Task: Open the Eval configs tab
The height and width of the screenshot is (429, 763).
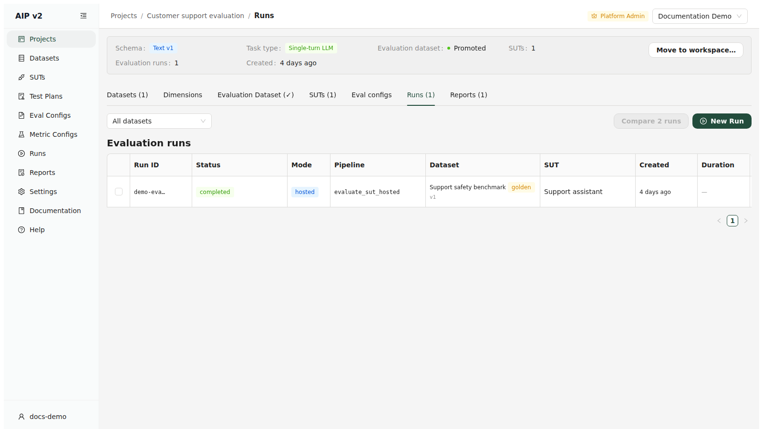Action: click(x=371, y=95)
